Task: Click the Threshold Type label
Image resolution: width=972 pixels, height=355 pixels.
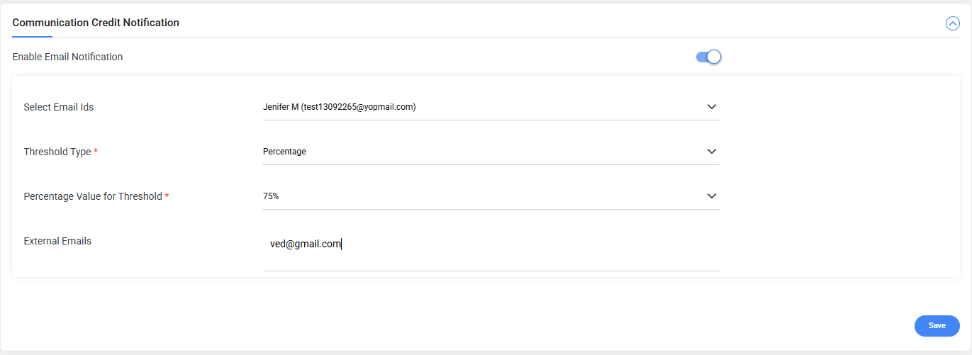Action: point(57,152)
